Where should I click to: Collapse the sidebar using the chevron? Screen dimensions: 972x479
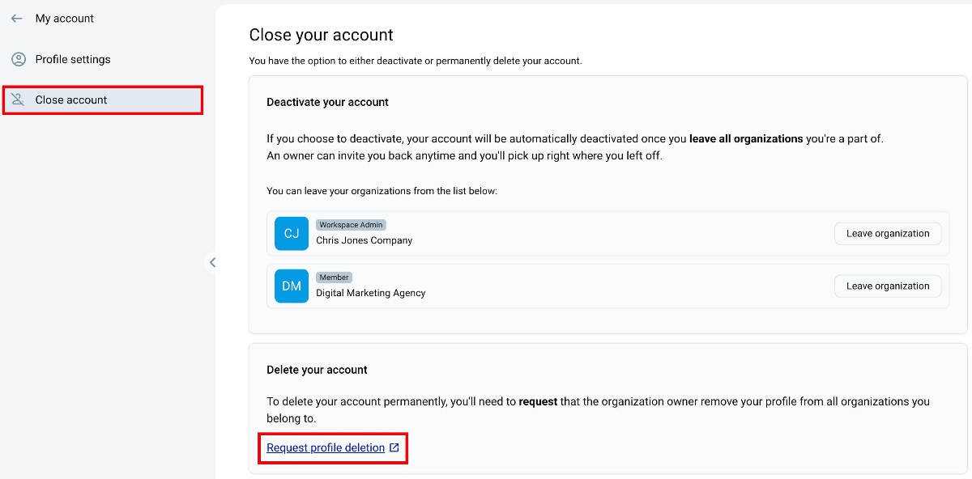[x=212, y=262]
